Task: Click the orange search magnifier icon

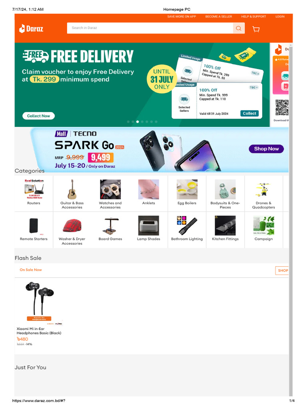Action: [x=239, y=28]
